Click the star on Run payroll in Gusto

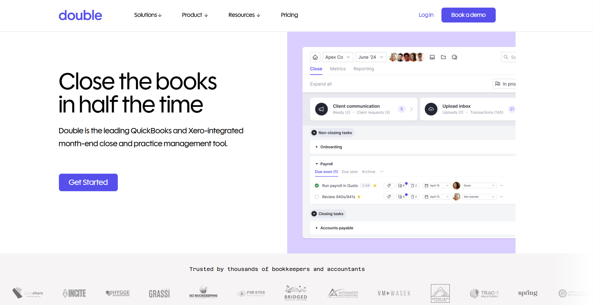pyautogui.click(x=375, y=186)
